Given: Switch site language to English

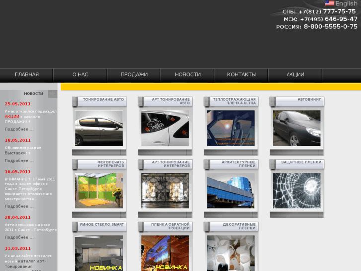Looking at the screenshot, I should (346, 3).
